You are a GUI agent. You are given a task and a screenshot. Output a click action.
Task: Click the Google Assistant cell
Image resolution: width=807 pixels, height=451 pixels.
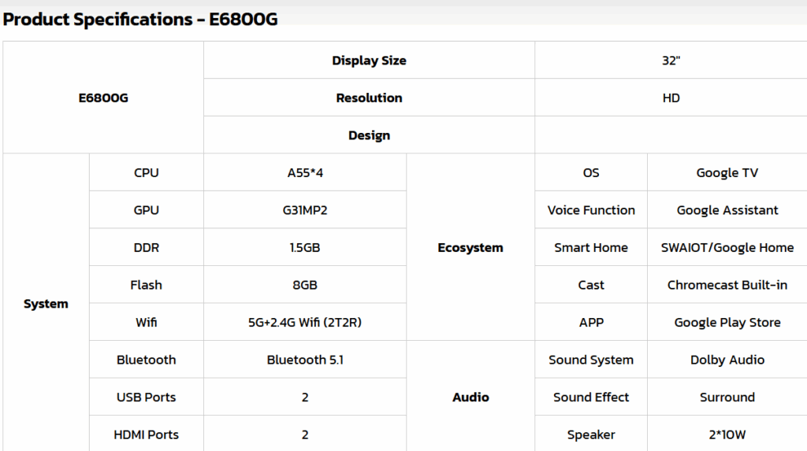[x=727, y=210]
